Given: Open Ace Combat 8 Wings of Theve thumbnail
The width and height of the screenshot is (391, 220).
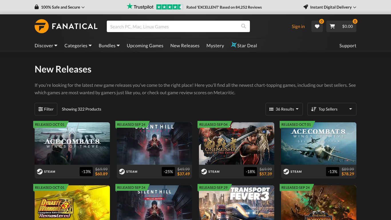Looking at the screenshot, I should [x=72, y=144].
